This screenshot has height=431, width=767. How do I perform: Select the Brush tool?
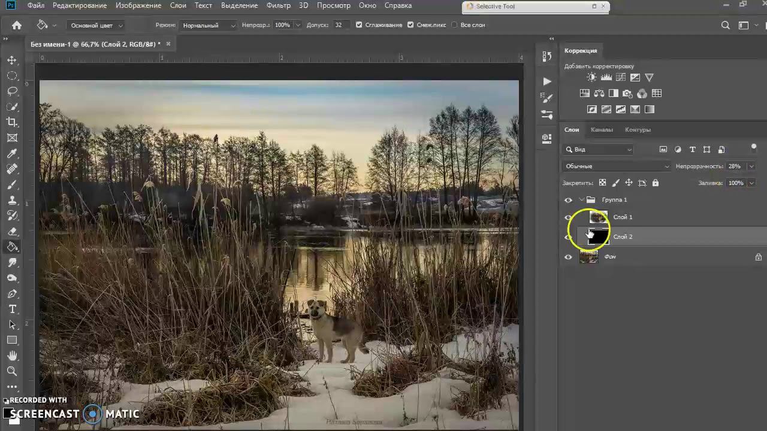[x=12, y=184]
